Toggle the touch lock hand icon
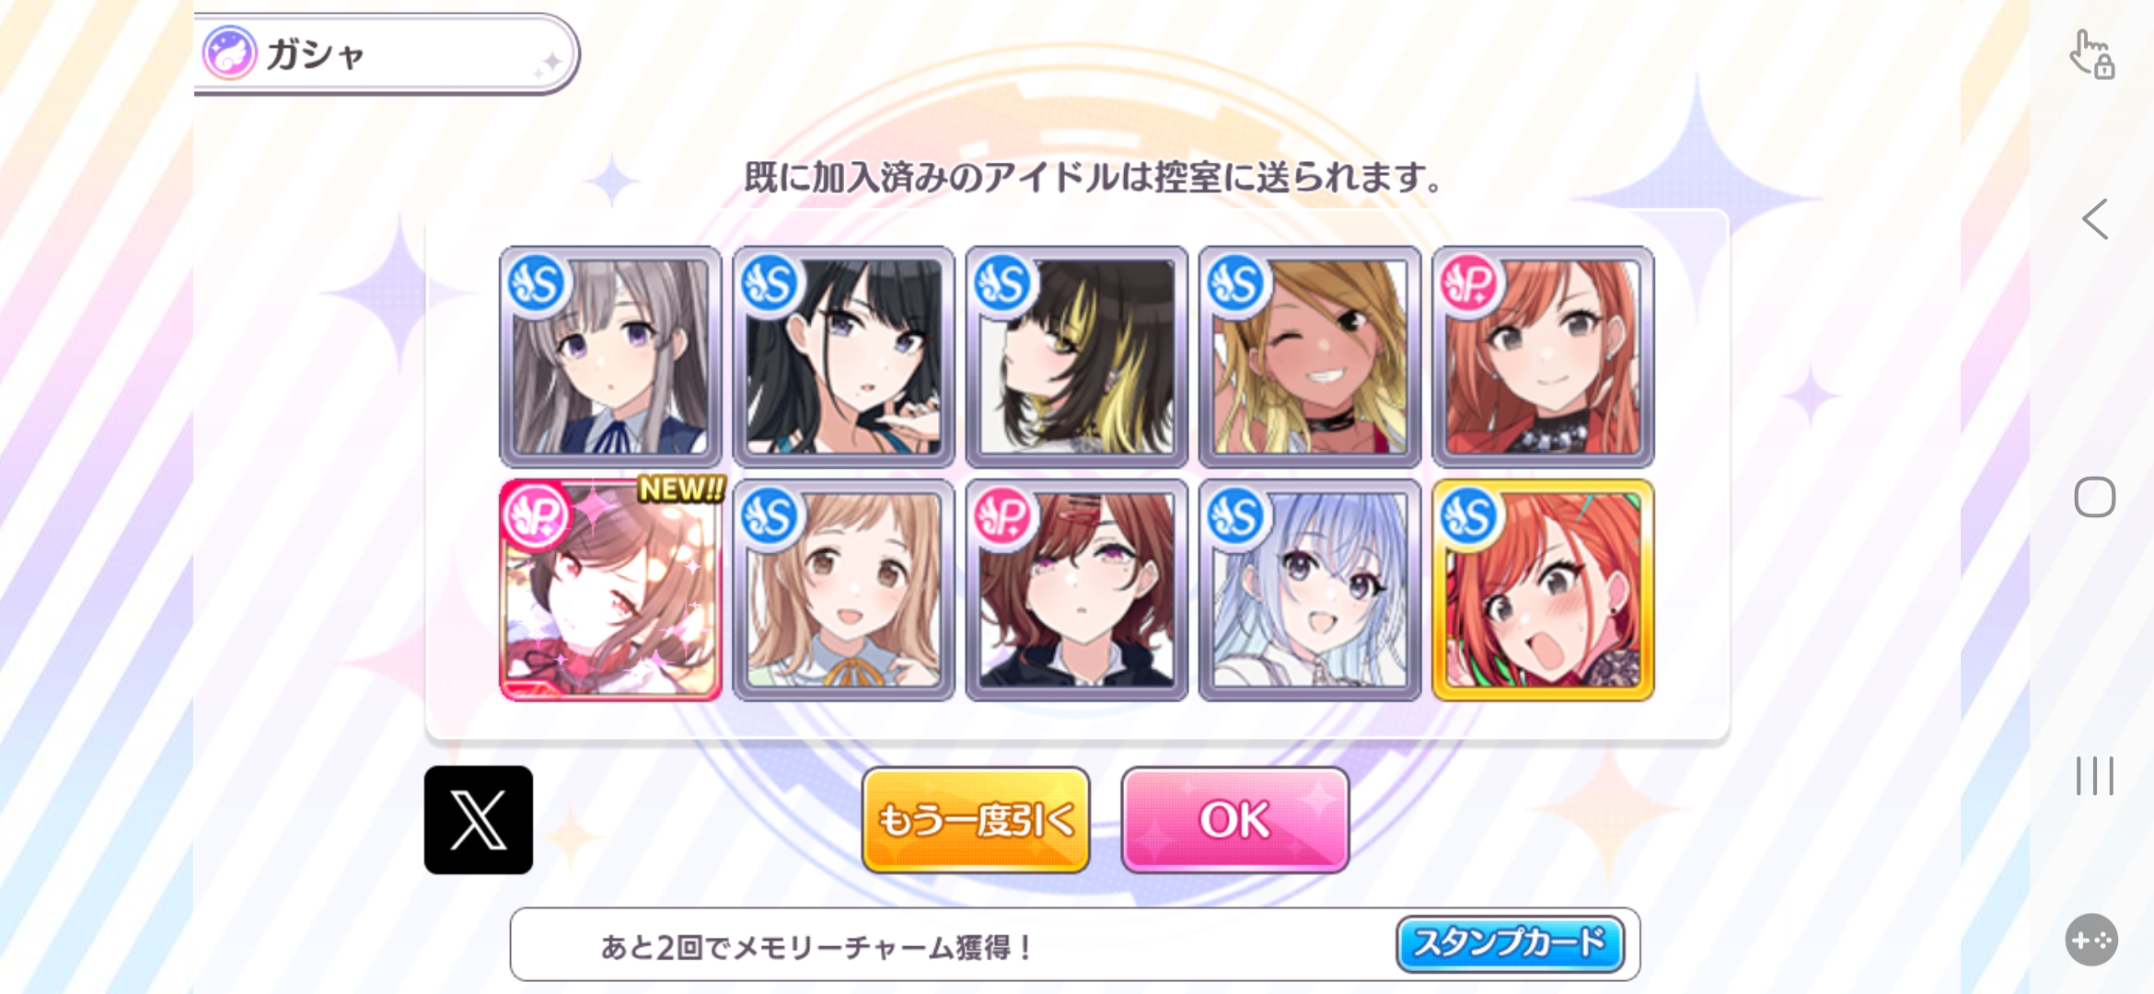2154x994 pixels. tap(2091, 55)
